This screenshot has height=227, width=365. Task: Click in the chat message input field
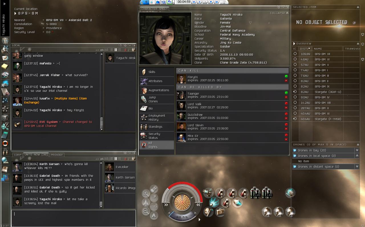(74, 218)
